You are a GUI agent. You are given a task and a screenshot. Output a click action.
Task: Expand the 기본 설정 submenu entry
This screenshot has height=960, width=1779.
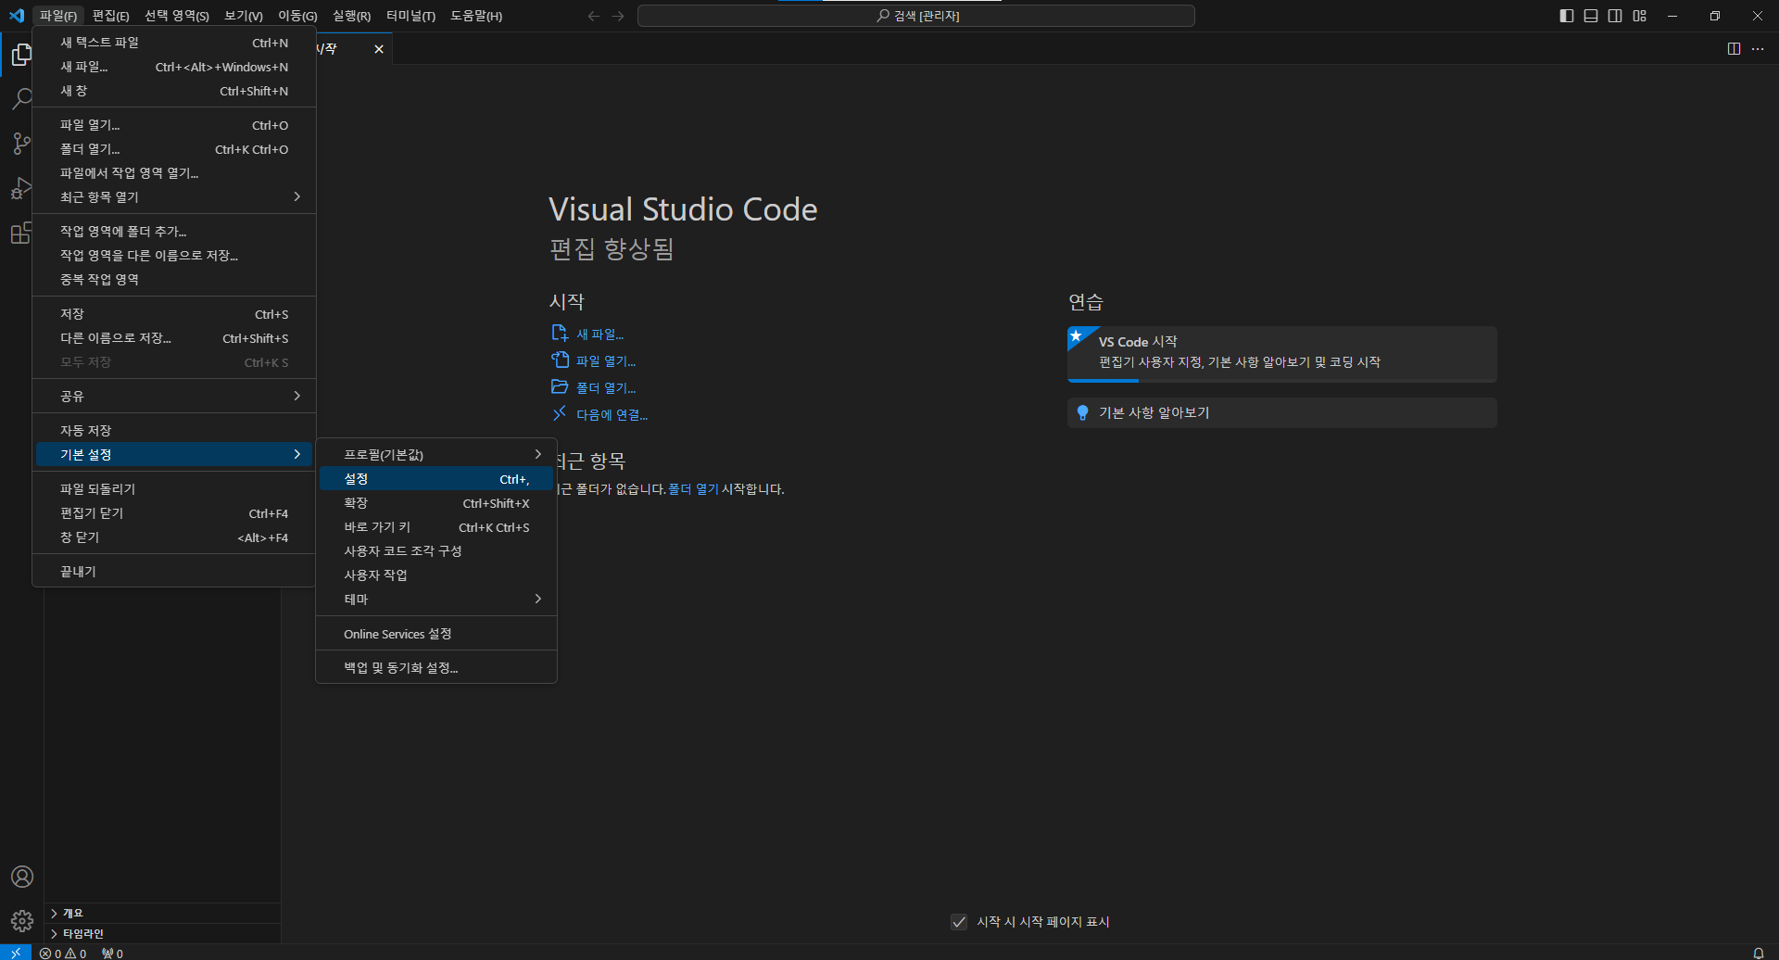[x=174, y=455]
